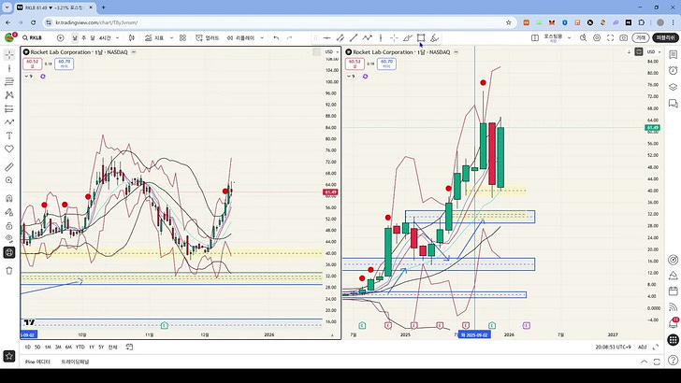The width and height of the screenshot is (681, 383).
Task: Expand the timeframe interval dropdown arrow
Action: pyautogui.click(x=117, y=38)
